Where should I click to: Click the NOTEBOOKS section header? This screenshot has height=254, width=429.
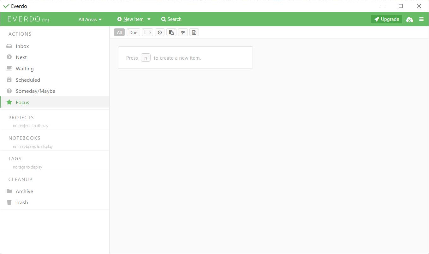24,138
